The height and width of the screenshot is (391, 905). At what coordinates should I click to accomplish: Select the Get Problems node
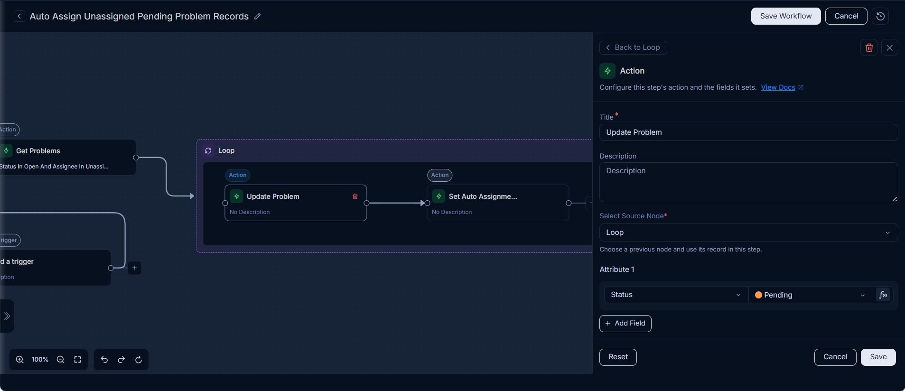pyautogui.click(x=68, y=158)
